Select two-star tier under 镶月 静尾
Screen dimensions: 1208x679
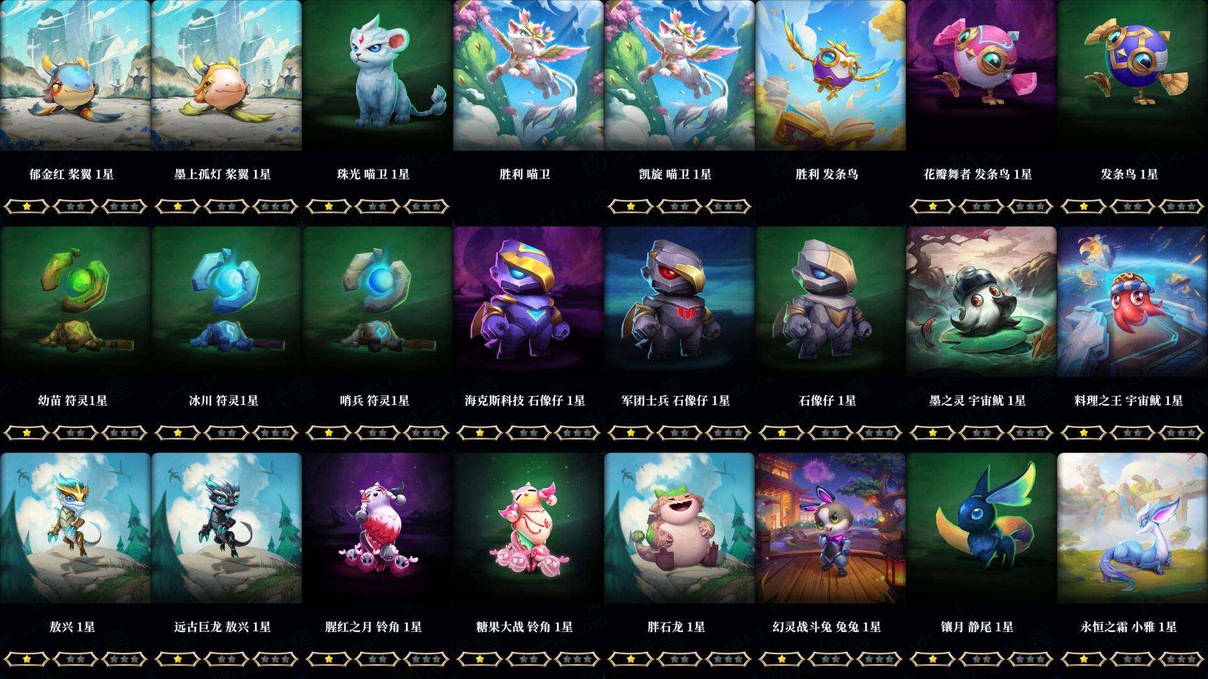[x=981, y=659]
